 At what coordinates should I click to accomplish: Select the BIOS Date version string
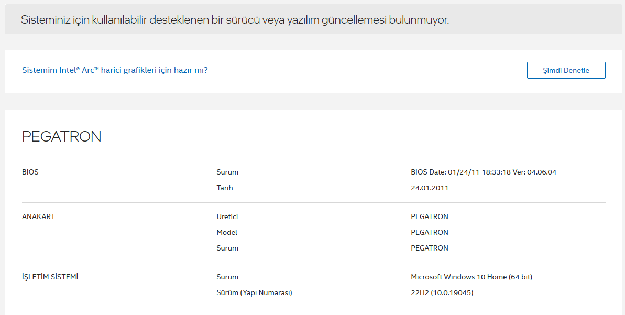[483, 172]
